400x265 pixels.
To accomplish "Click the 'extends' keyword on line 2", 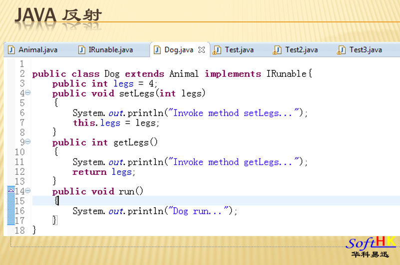I will click(x=144, y=74).
